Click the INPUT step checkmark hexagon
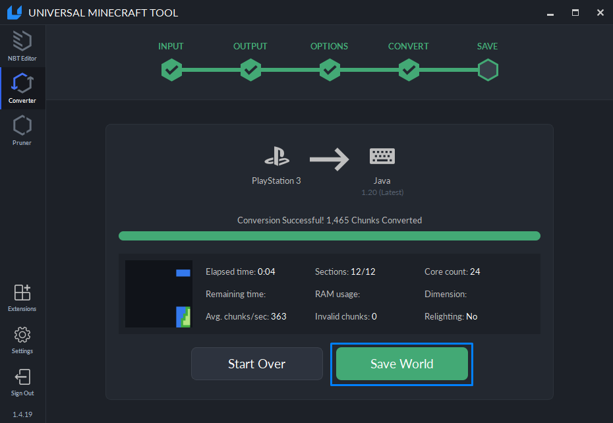 pyautogui.click(x=171, y=70)
